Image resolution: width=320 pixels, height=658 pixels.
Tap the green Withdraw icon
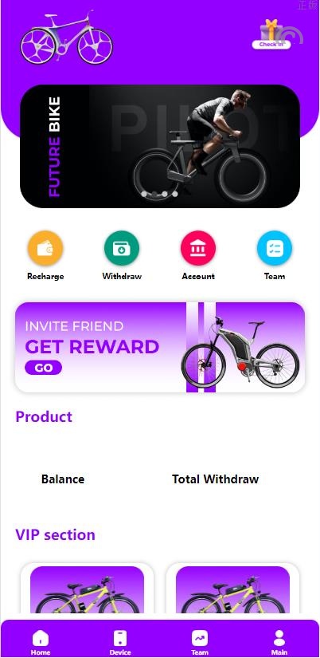click(x=122, y=248)
